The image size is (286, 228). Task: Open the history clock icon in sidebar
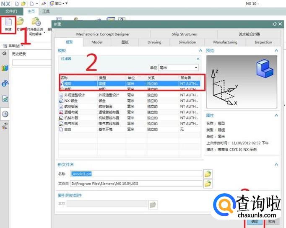click(5, 114)
